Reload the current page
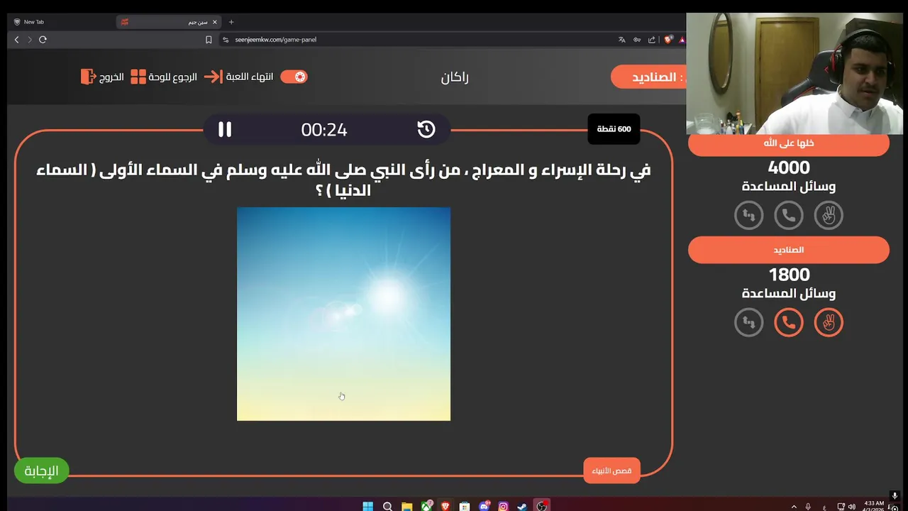The width and height of the screenshot is (908, 511). 43,40
